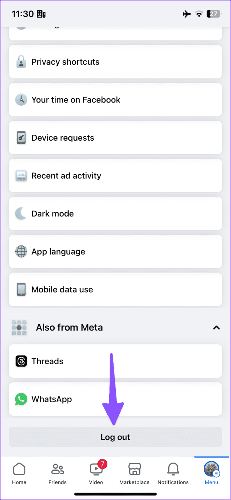Viewport: 231px width, 500px height.
Task: Tap the clock icon for Your time on Facebook
Action: point(21,100)
